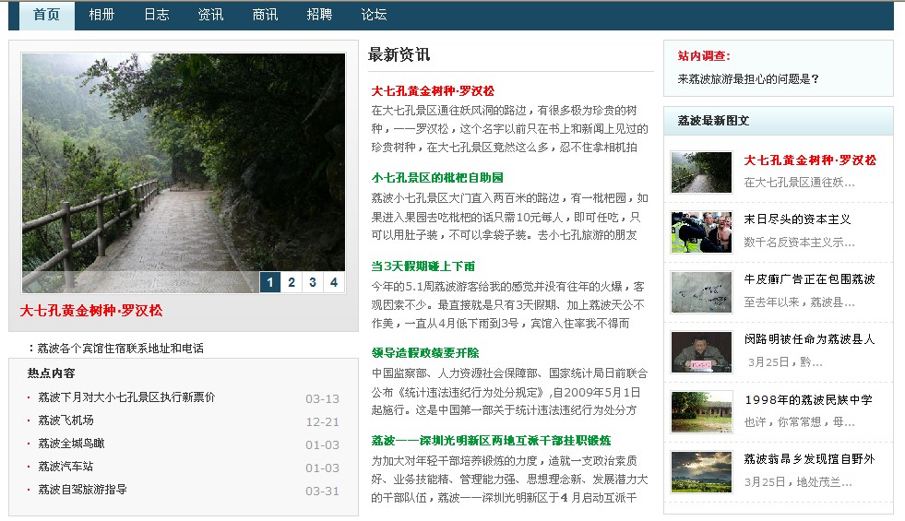
Task: Open the survey question 来荔波旅游最担心的问题是
Action: tap(748, 79)
